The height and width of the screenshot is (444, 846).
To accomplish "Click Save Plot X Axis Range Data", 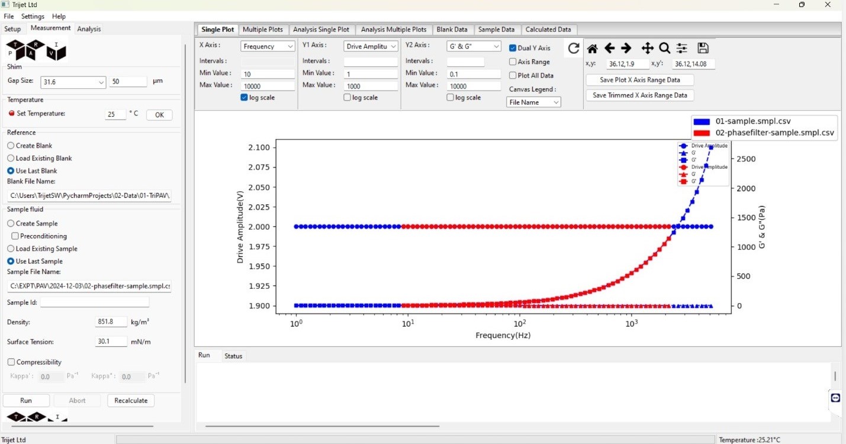I will tap(639, 80).
